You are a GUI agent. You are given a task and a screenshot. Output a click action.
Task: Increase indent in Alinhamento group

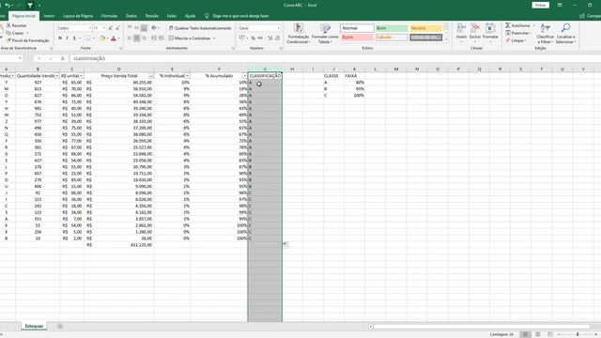(x=161, y=38)
